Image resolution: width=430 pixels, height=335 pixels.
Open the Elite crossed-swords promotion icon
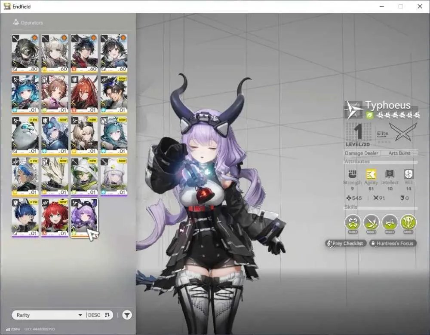(x=402, y=132)
